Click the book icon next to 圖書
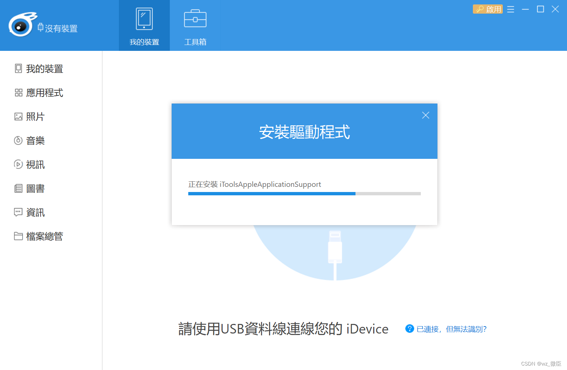Viewport: 567px width, 370px height. [x=18, y=188]
